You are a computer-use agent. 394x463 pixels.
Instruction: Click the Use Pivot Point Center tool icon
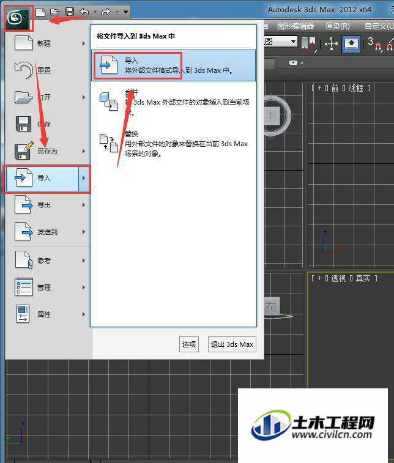point(308,43)
